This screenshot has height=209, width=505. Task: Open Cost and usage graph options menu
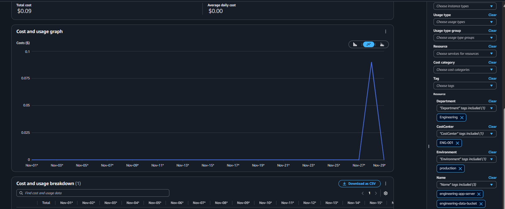pos(385,31)
